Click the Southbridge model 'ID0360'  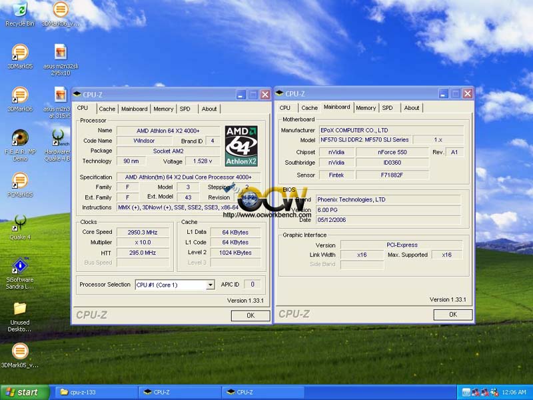(392, 163)
